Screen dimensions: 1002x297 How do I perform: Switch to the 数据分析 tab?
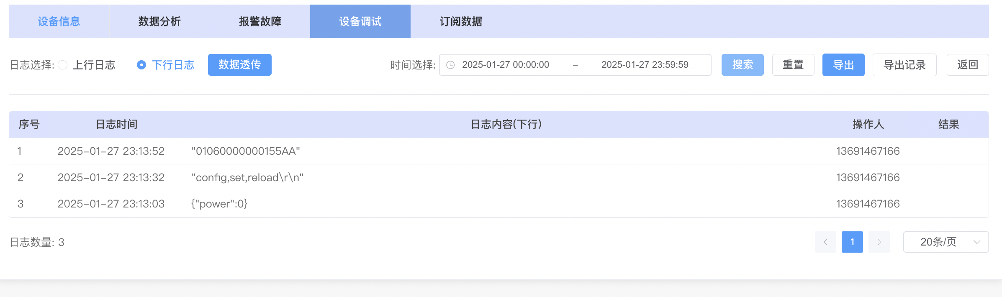point(159,21)
